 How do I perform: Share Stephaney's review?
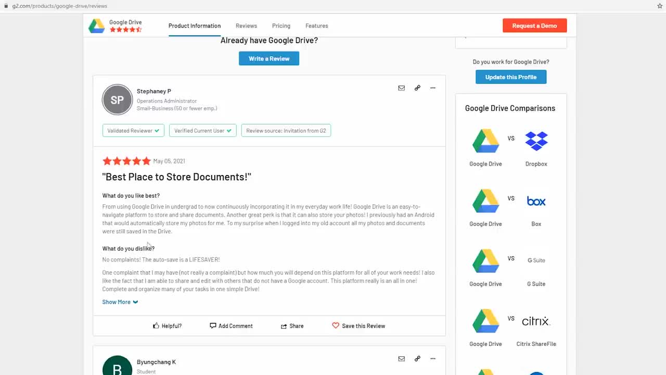[x=292, y=326]
